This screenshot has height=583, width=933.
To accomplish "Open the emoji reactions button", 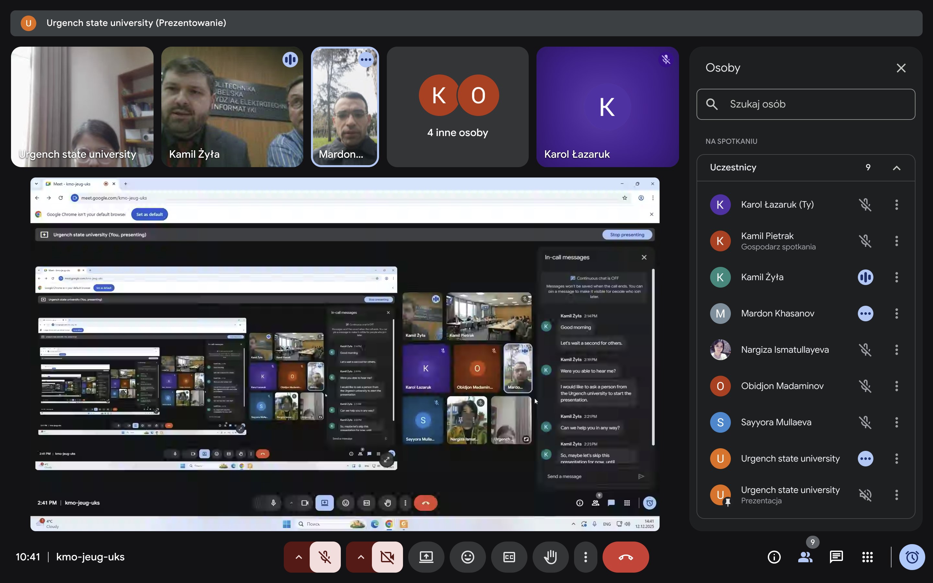I will coord(467,557).
